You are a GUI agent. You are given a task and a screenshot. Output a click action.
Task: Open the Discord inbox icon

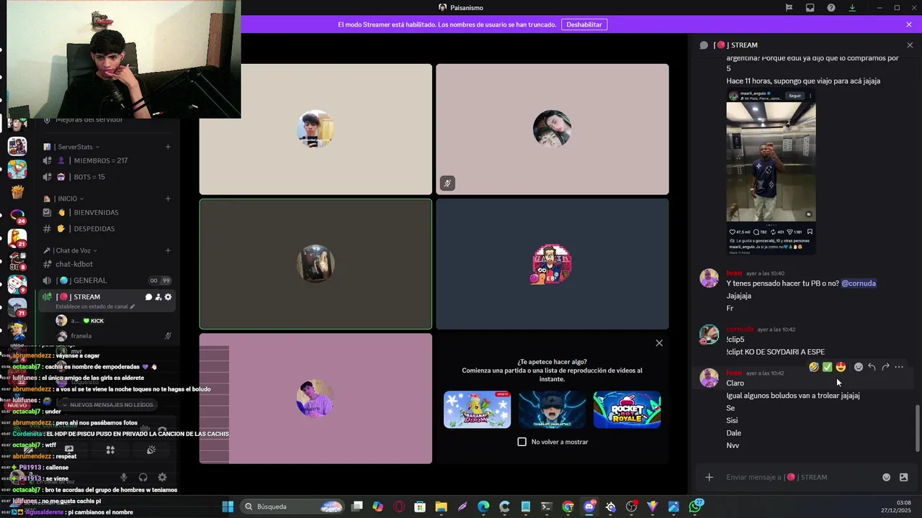pyautogui.click(x=810, y=8)
